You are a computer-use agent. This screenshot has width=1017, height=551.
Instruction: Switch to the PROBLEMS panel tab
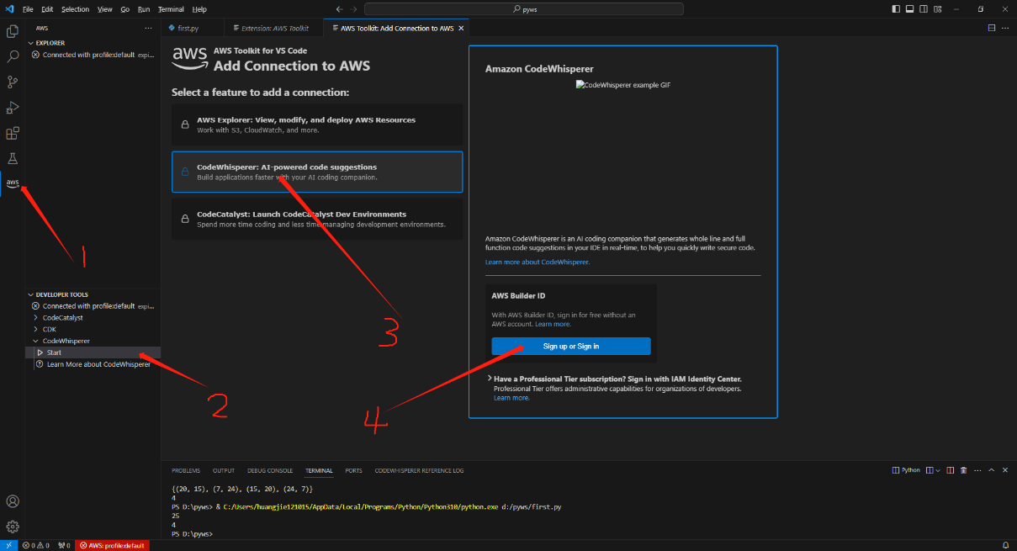coord(186,470)
